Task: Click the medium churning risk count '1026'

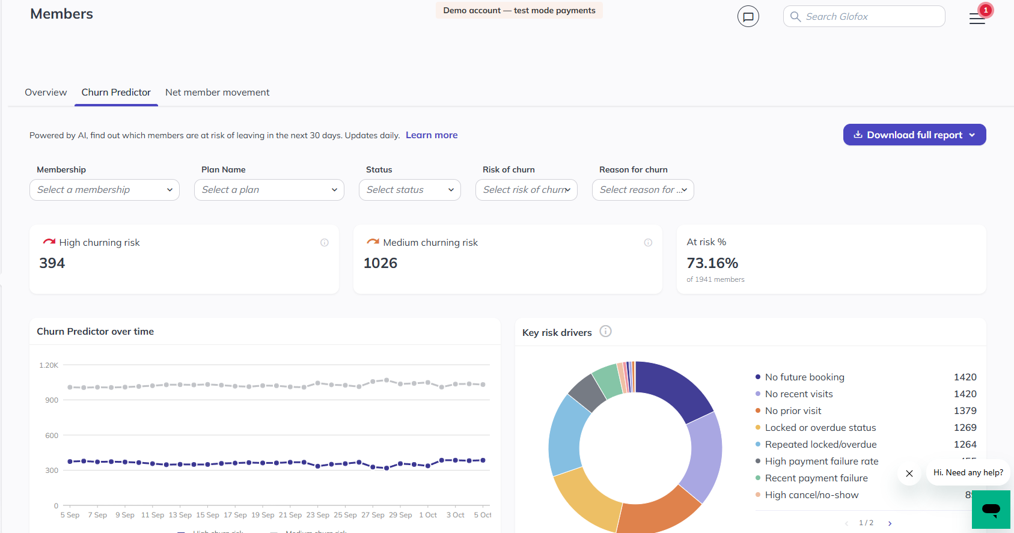Action: [380, 263]
